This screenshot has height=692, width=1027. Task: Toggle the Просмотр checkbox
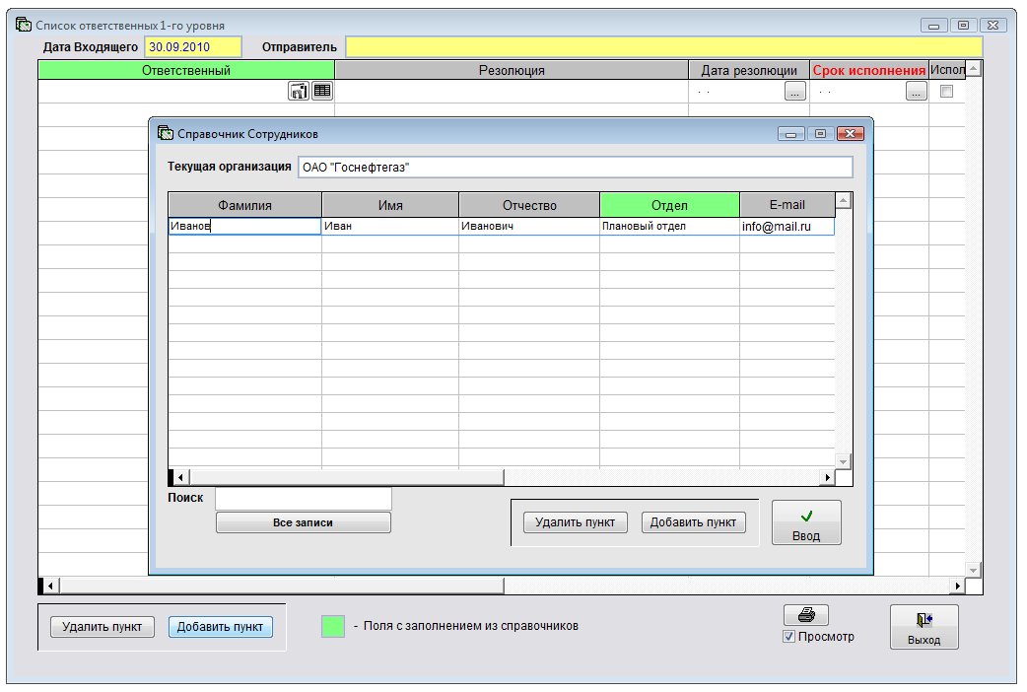coord(788,637)
